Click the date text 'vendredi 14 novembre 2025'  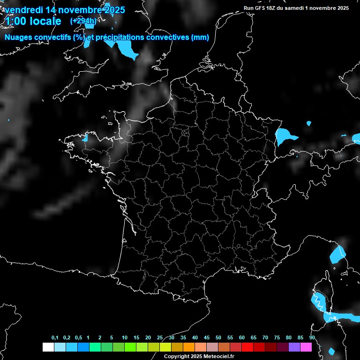coord(65,10)
